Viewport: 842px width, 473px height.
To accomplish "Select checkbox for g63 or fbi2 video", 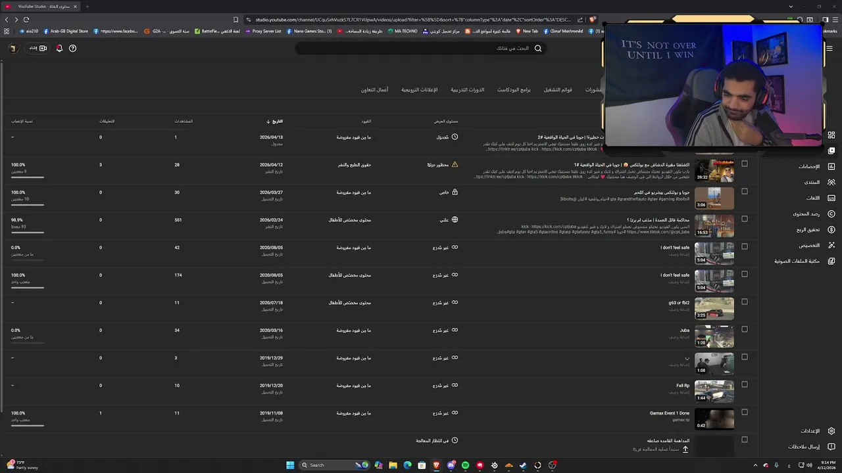I will [x=744, y=302].
